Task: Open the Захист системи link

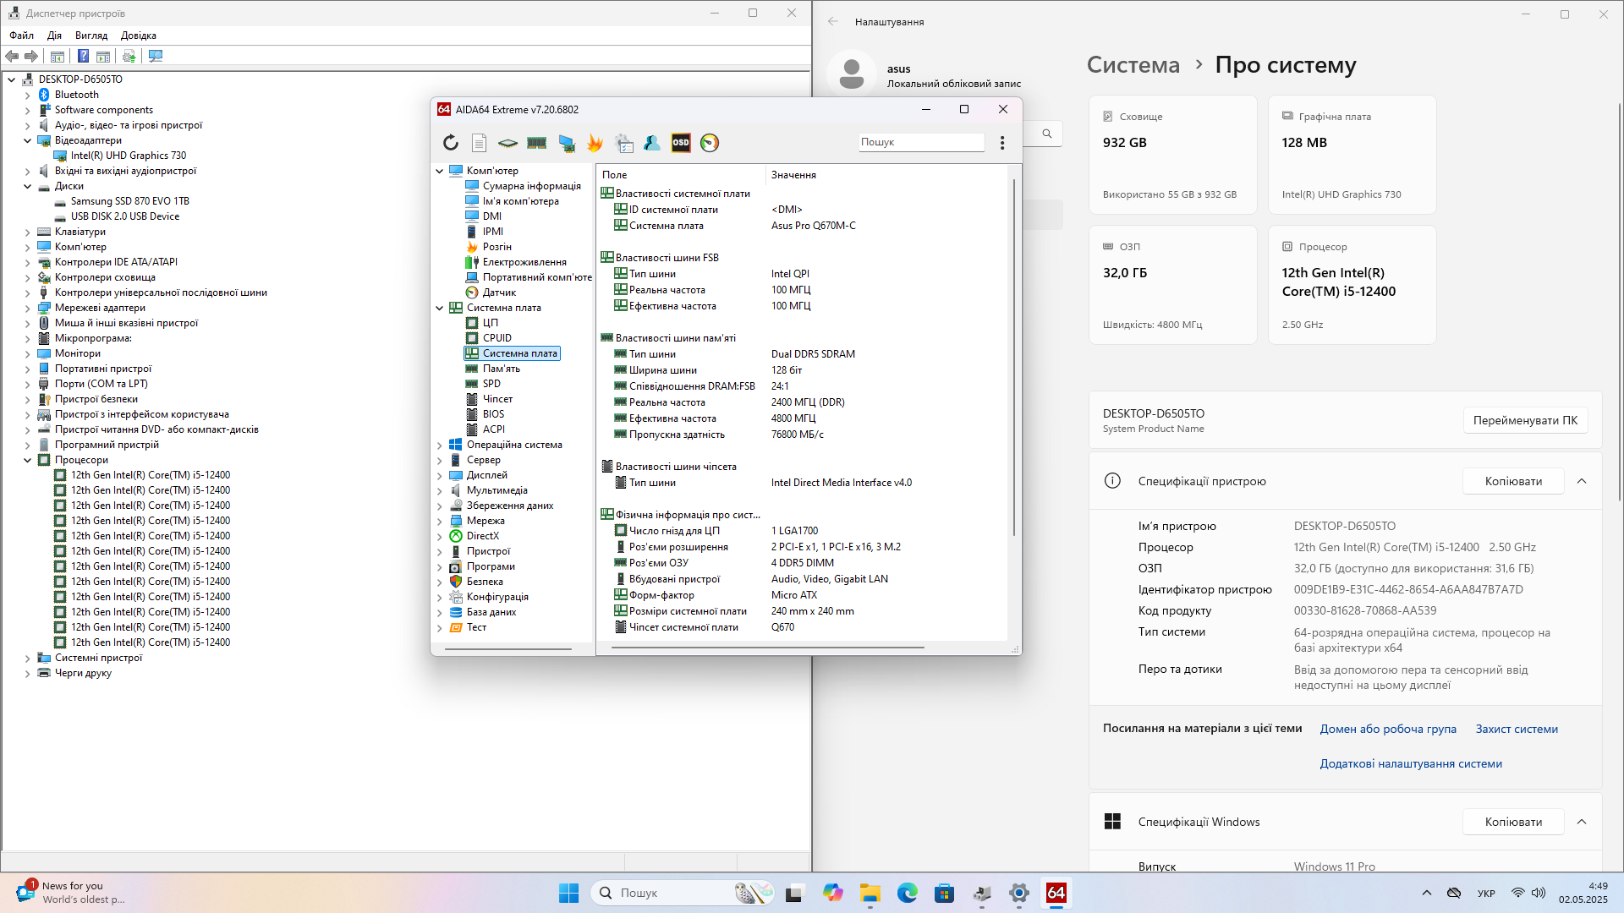Action: (1517, 729)
